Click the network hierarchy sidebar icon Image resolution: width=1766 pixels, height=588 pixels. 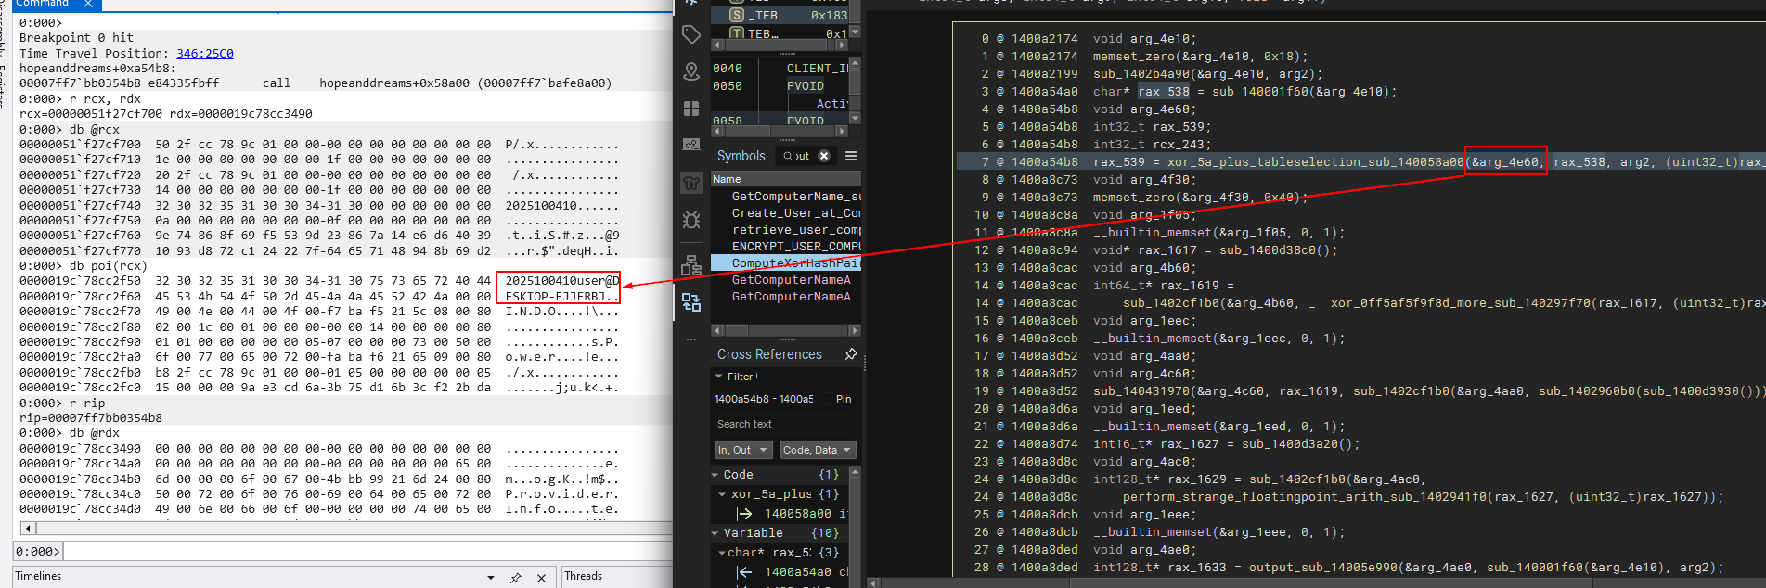691,265
